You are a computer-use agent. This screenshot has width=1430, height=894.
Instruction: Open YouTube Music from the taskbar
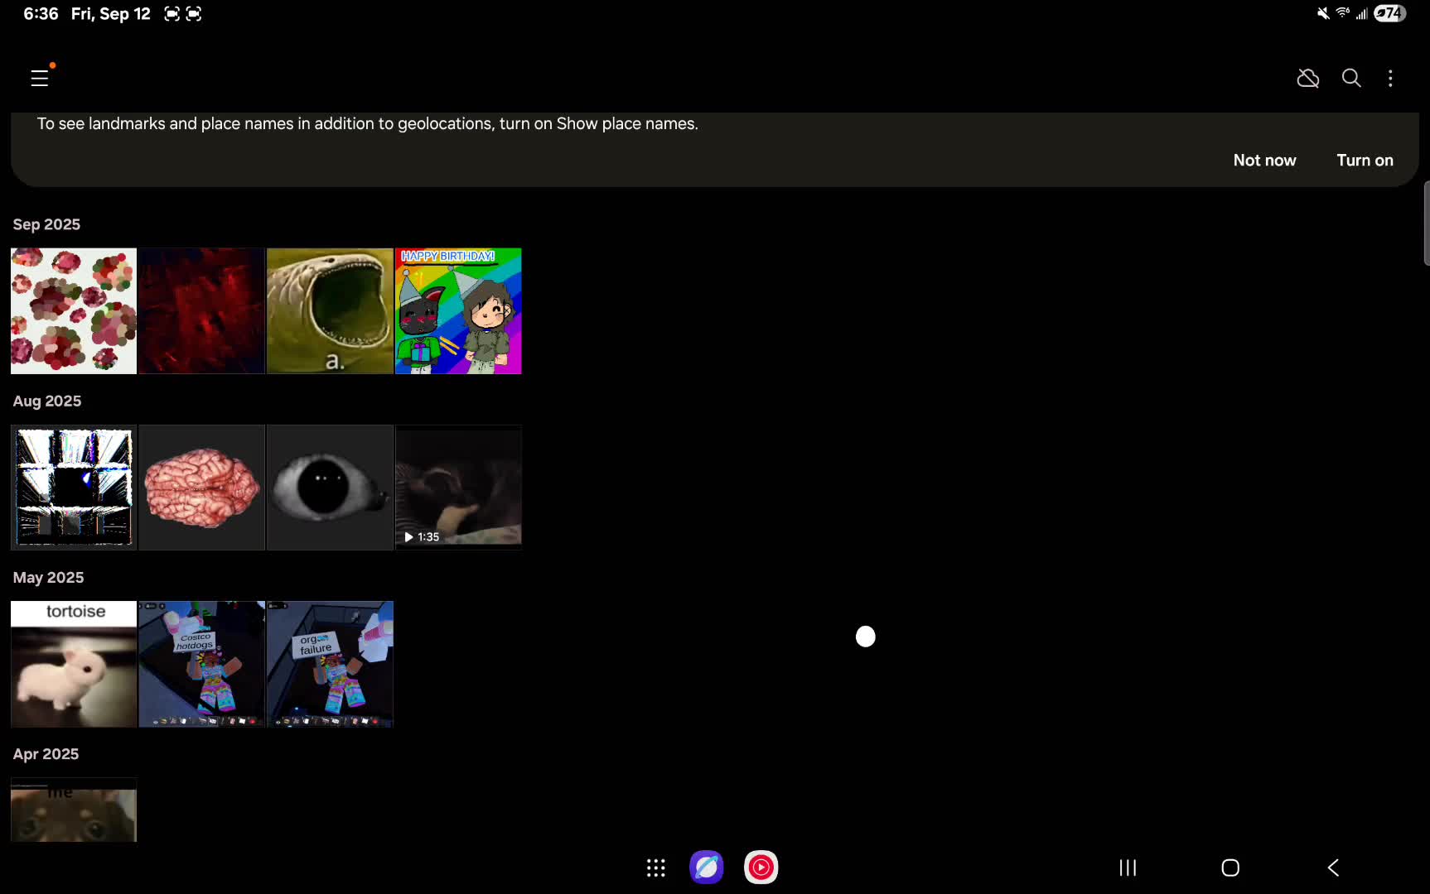761,868
